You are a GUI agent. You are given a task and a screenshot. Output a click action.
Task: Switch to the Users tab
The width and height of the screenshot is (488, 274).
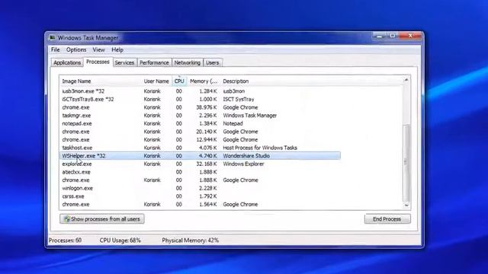point(213,62)
